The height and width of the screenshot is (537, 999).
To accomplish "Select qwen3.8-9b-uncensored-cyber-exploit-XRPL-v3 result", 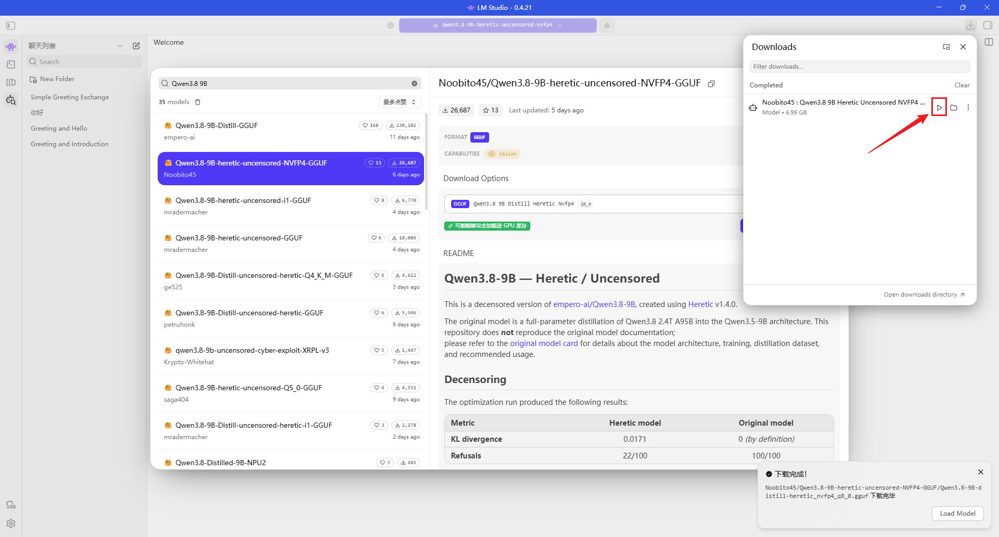I will coord(291,356).
